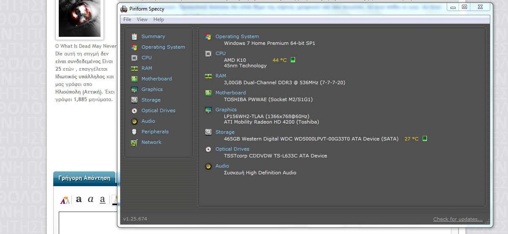Open the CPU heading link in summary
508x234 pixels.
[x=221, y=53]
